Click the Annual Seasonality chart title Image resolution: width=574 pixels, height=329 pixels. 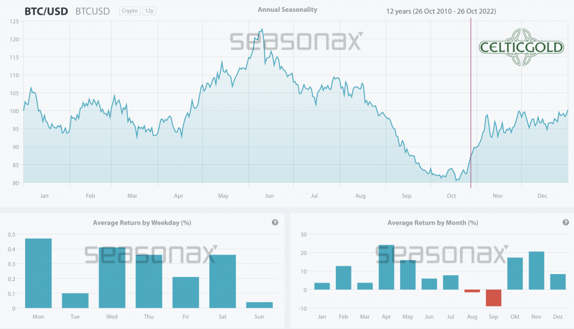(x=287, y=10)
